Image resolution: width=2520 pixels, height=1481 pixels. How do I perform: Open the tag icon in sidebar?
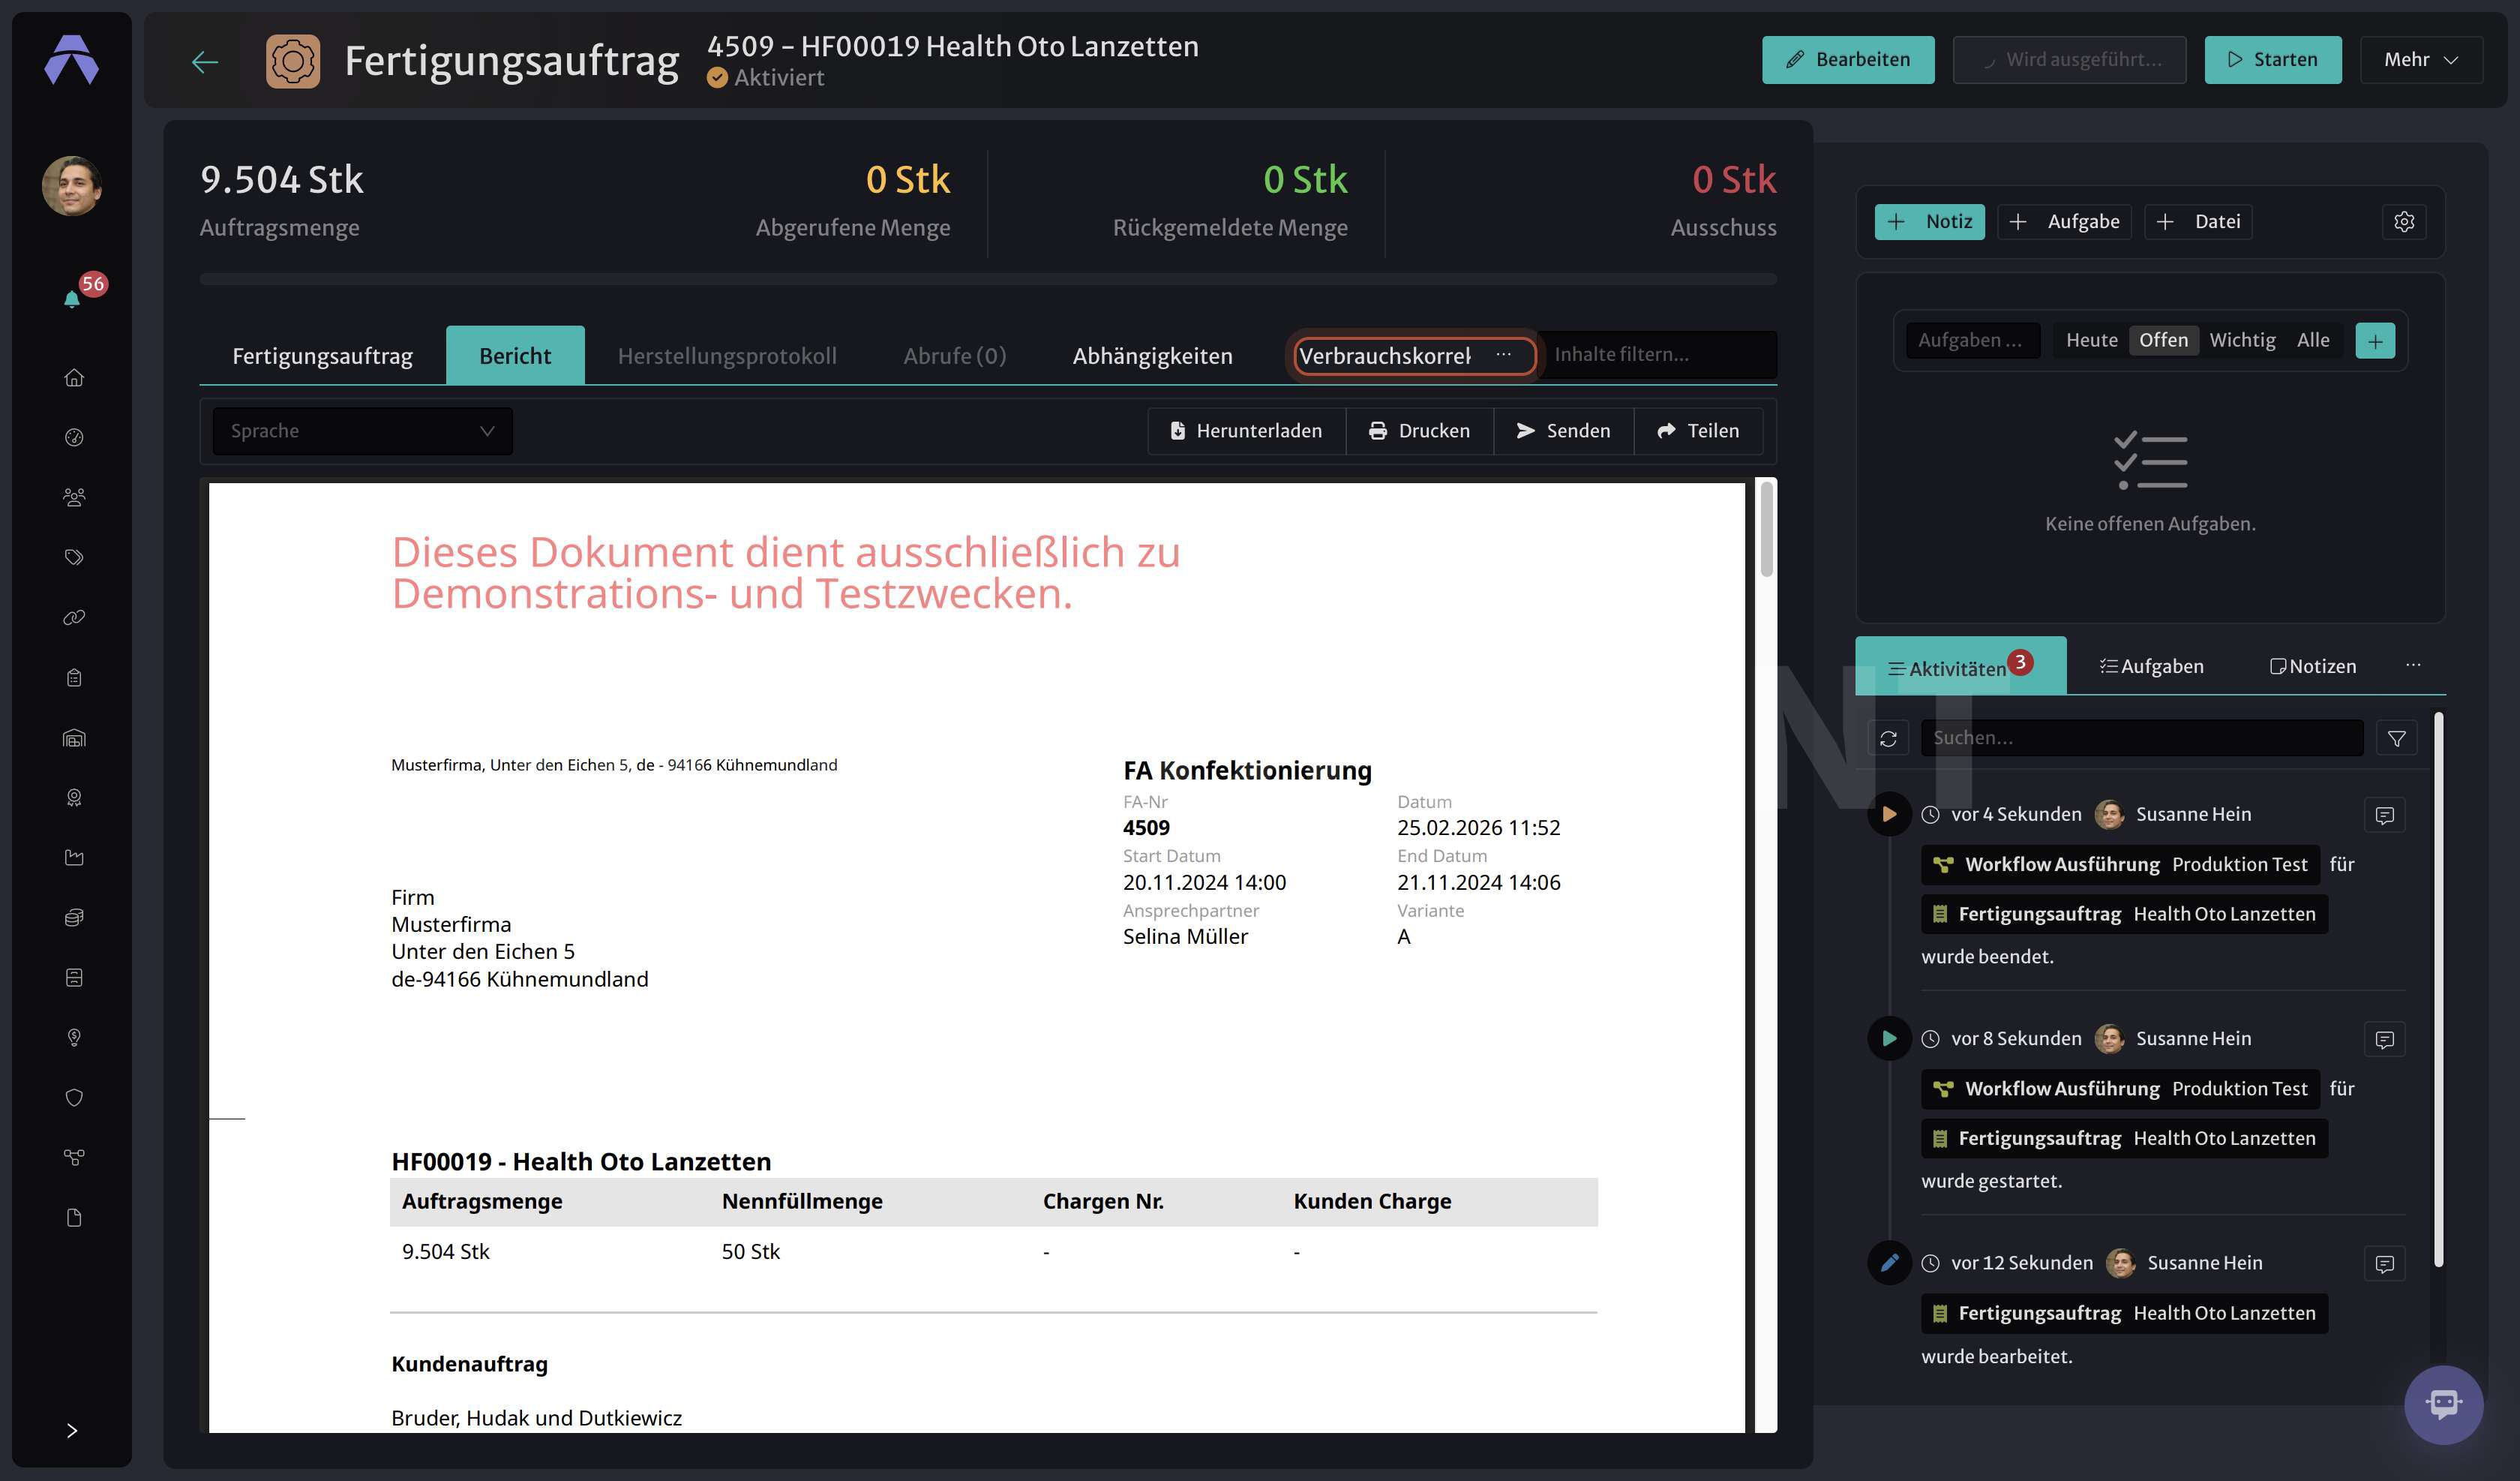(74, 557)
